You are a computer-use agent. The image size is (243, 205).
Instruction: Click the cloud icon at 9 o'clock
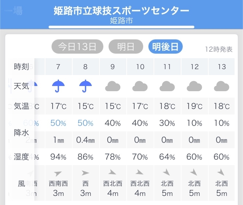click(x=113, y=86)
